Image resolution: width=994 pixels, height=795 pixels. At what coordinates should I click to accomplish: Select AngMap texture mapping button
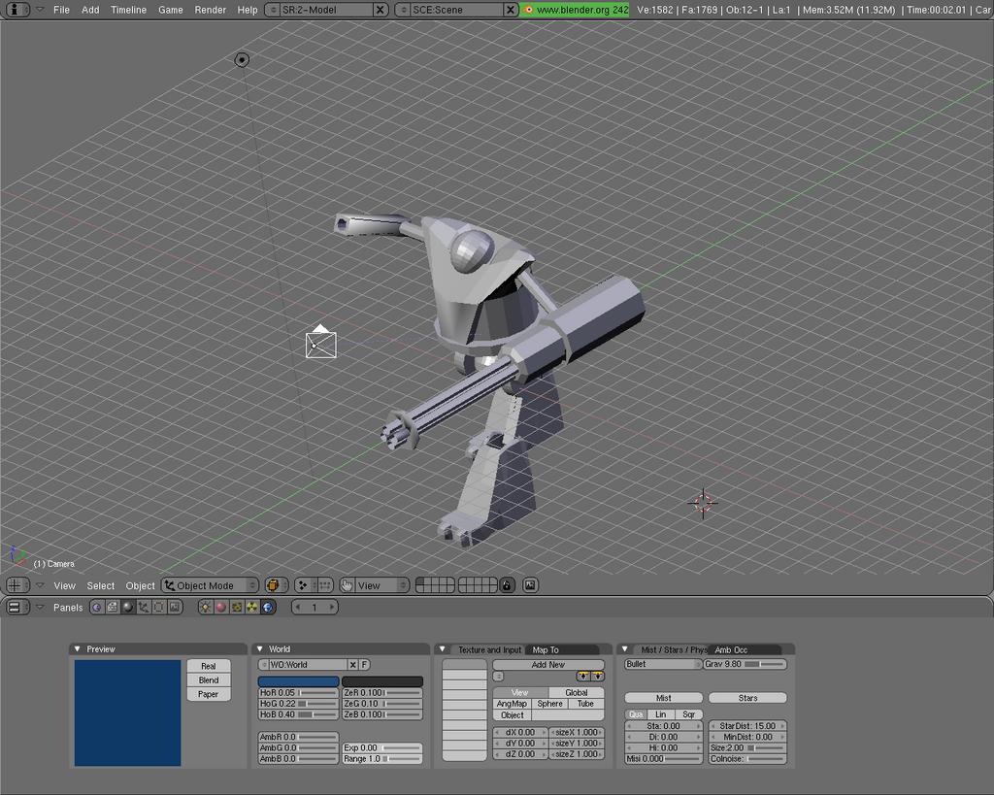512,704
